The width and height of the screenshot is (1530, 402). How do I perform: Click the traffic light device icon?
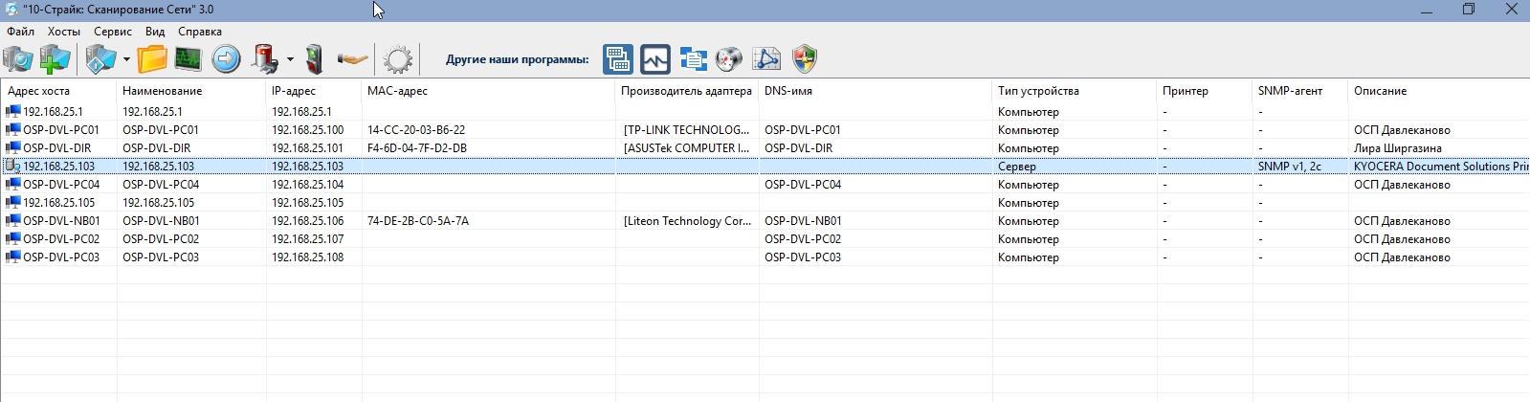coord(315,59)
